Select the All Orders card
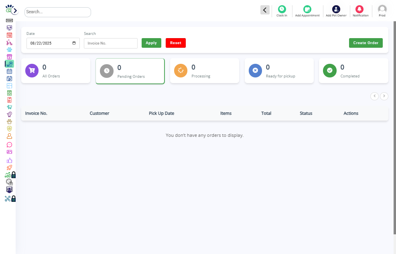This screenshot has width=396, height=254. [x=56, y=71]
